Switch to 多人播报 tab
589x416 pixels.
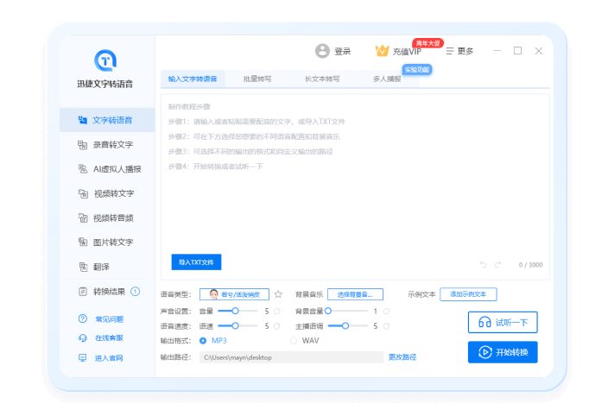coord(387,79)
